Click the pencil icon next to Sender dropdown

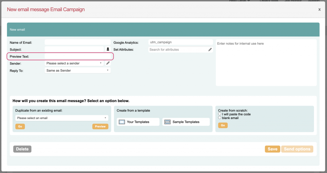pos(108,63)
